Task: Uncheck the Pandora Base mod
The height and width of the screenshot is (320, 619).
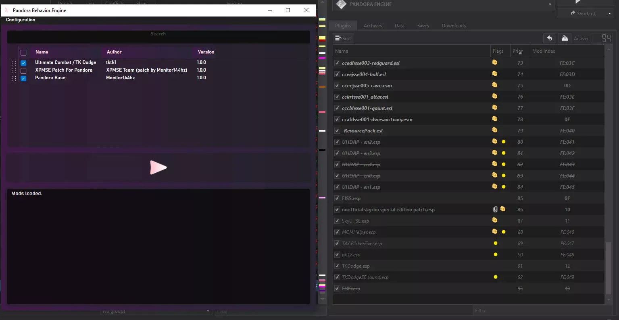Action: (23, 78)
